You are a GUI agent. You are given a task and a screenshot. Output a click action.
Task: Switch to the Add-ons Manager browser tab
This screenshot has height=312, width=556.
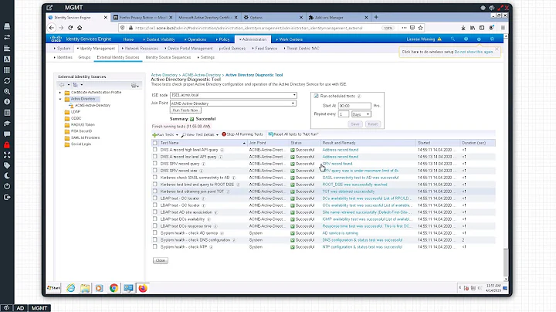[337, 17]
